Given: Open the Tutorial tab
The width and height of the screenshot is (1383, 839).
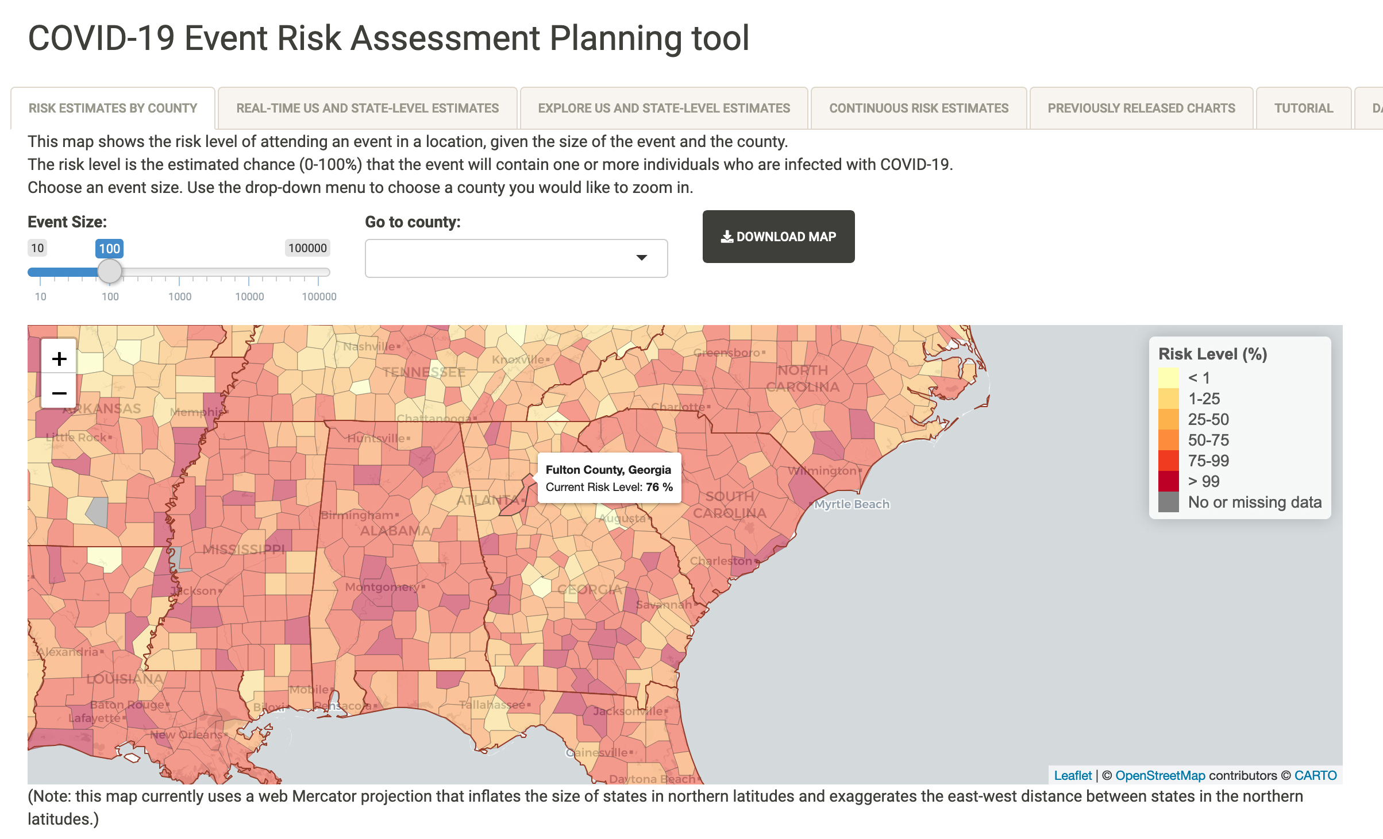Looking at the screenshot, I should 1304,108.
